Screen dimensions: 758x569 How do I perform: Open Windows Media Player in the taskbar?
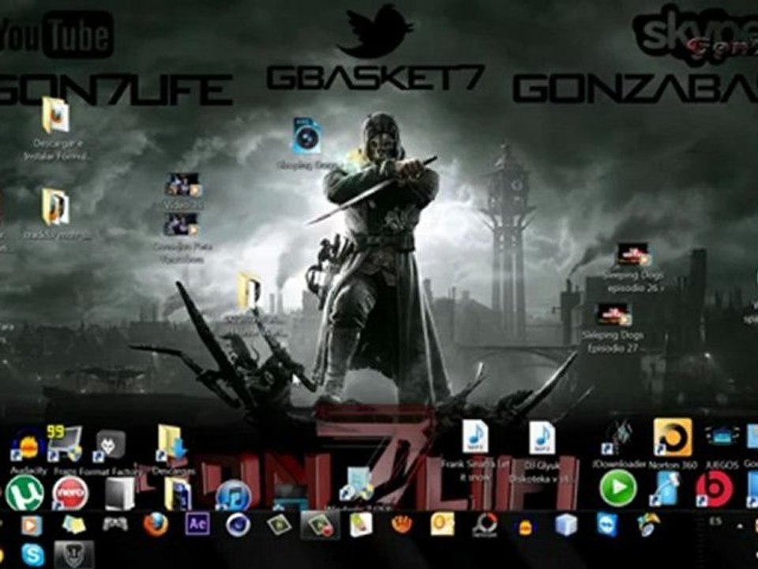[x=32, y=526]
